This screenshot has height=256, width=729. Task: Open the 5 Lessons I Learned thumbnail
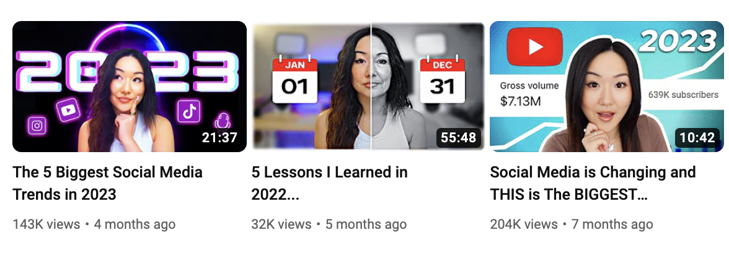368,87
